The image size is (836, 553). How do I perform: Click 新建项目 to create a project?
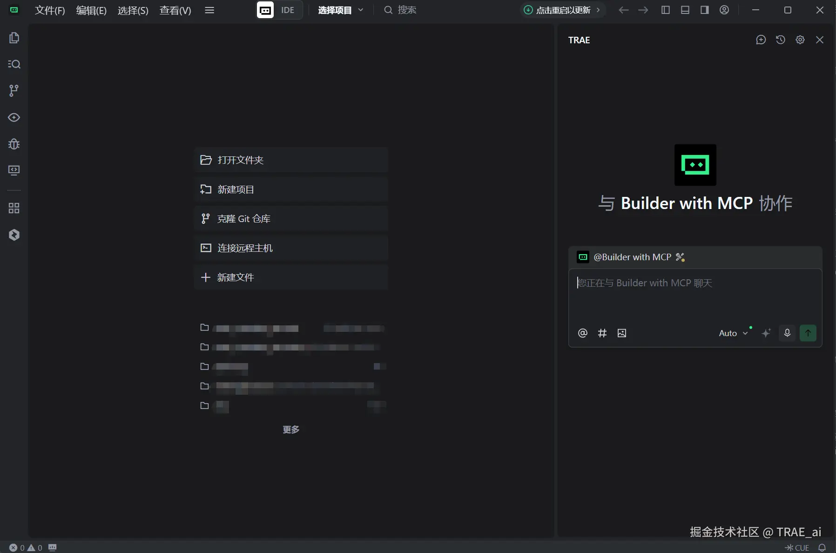point(291,189)
